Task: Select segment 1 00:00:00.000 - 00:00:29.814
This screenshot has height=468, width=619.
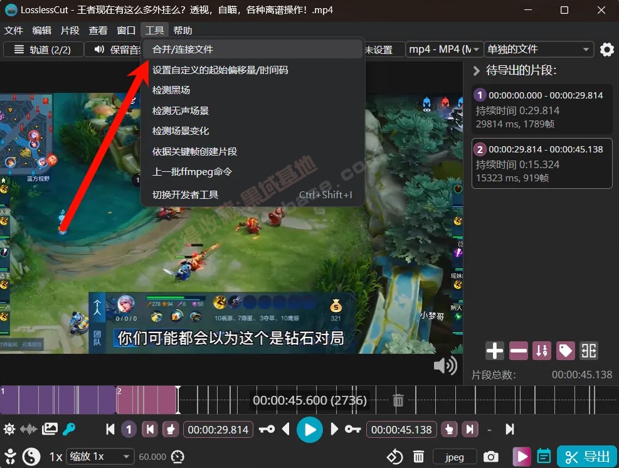Action: click(542, 110)
